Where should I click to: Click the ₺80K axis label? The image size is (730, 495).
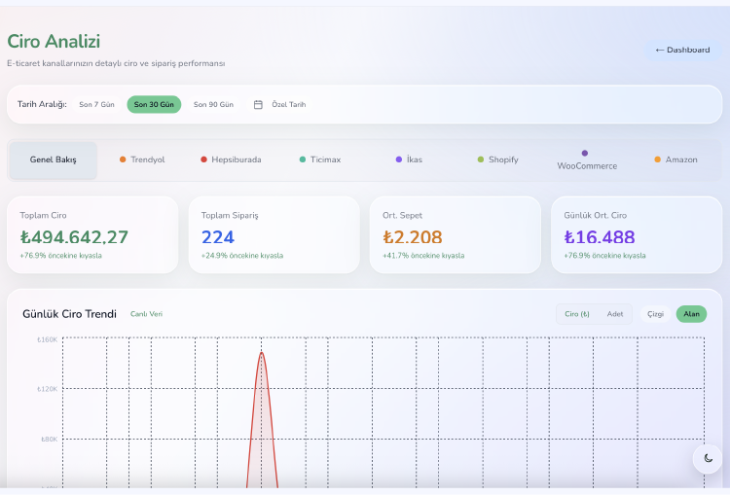(x=50, y=440)
